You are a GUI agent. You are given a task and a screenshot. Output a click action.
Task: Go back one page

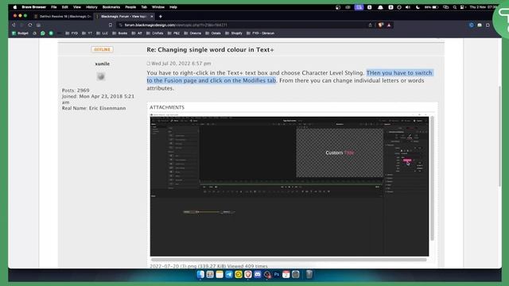point(14,25)
